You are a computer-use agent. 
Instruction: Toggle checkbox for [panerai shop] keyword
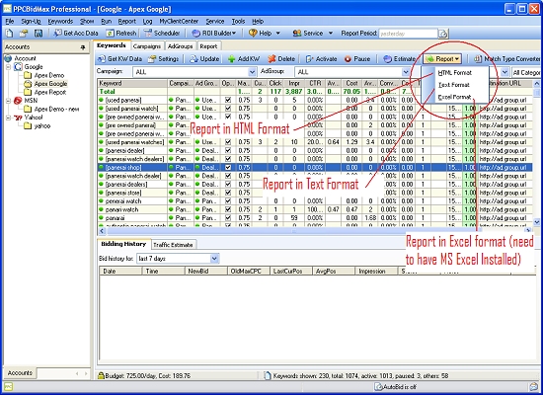(x=228, y=167)
